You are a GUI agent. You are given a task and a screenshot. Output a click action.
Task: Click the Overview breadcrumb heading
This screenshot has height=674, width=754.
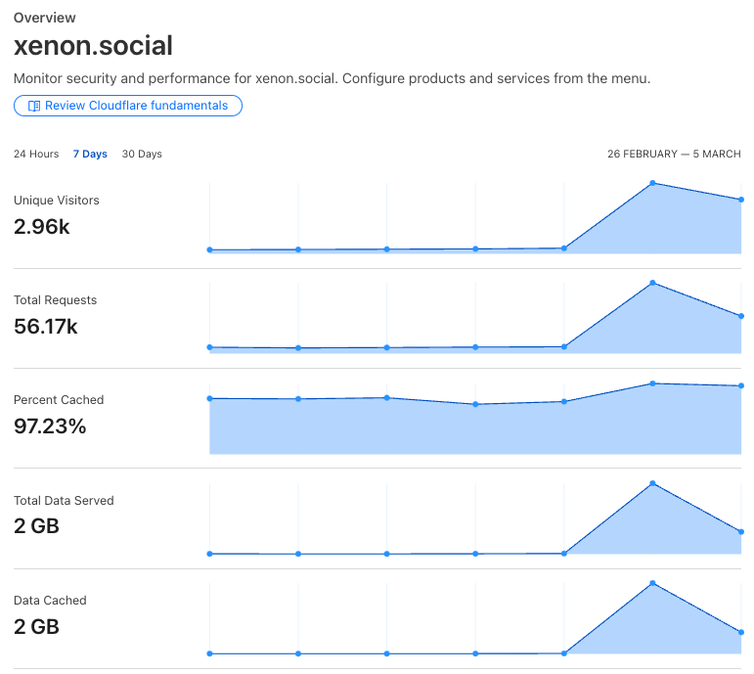[x=44, y=18]
